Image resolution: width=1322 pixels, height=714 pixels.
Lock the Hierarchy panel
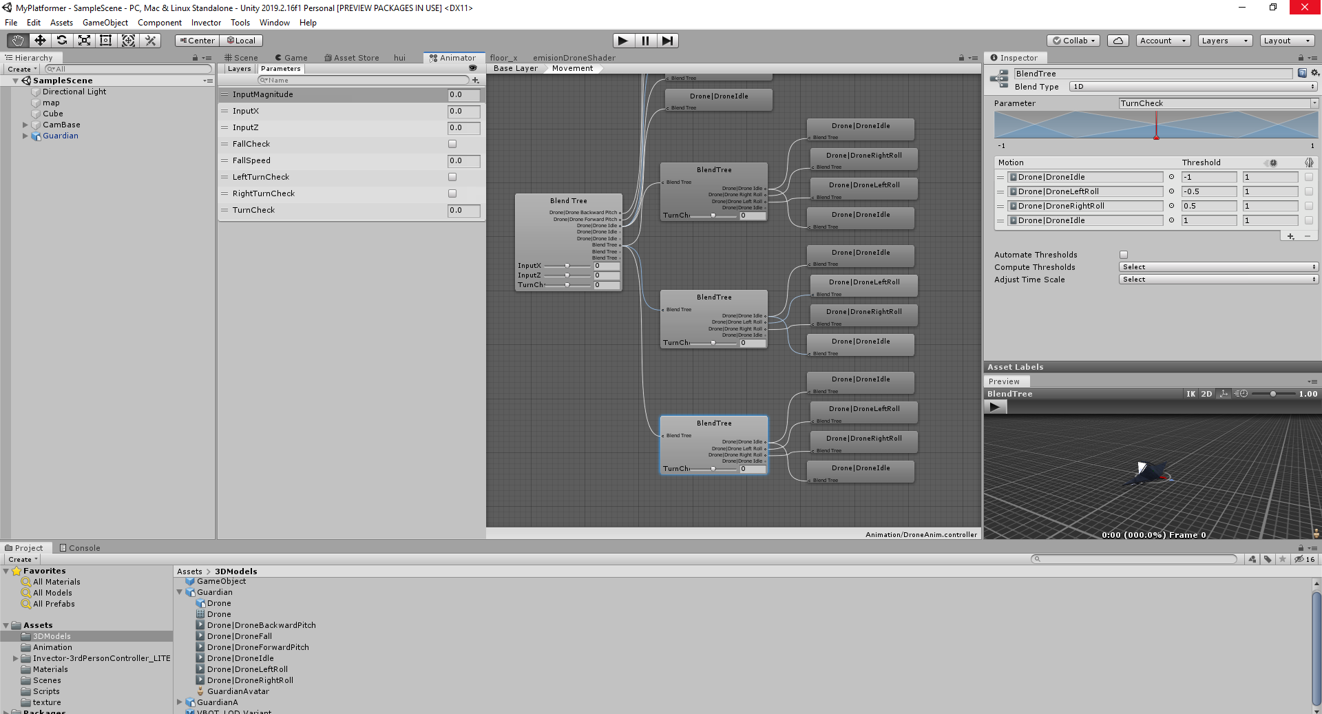(x=196, y=58)
